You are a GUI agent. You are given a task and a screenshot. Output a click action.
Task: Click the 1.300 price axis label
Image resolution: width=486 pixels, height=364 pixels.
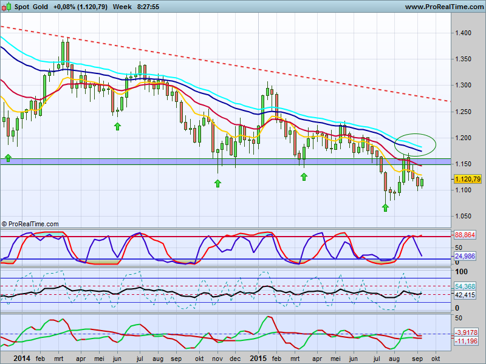point(463,85)
